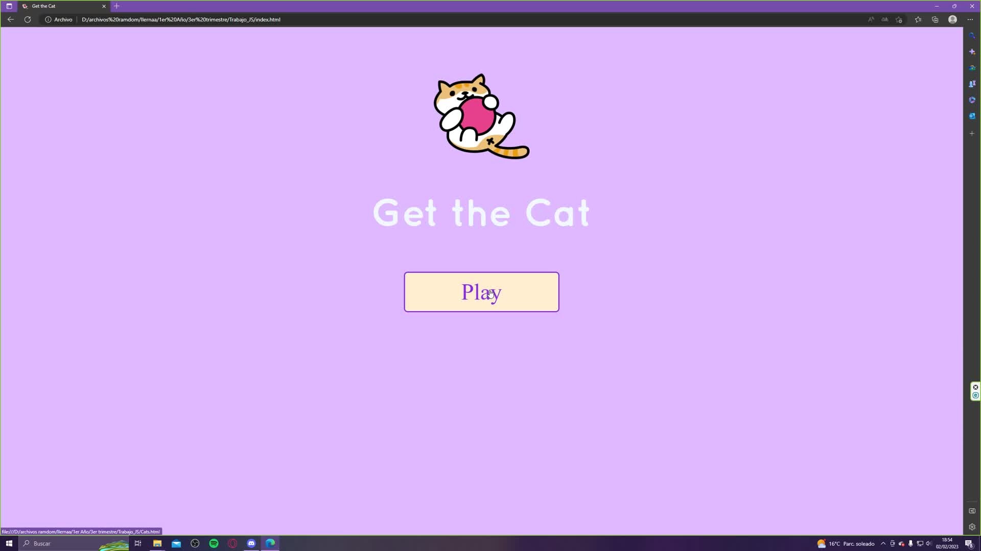The width and height of the screenshot is (981, 551).
Task: Launch Spotify from the taskbar
Action: (214, 543)
